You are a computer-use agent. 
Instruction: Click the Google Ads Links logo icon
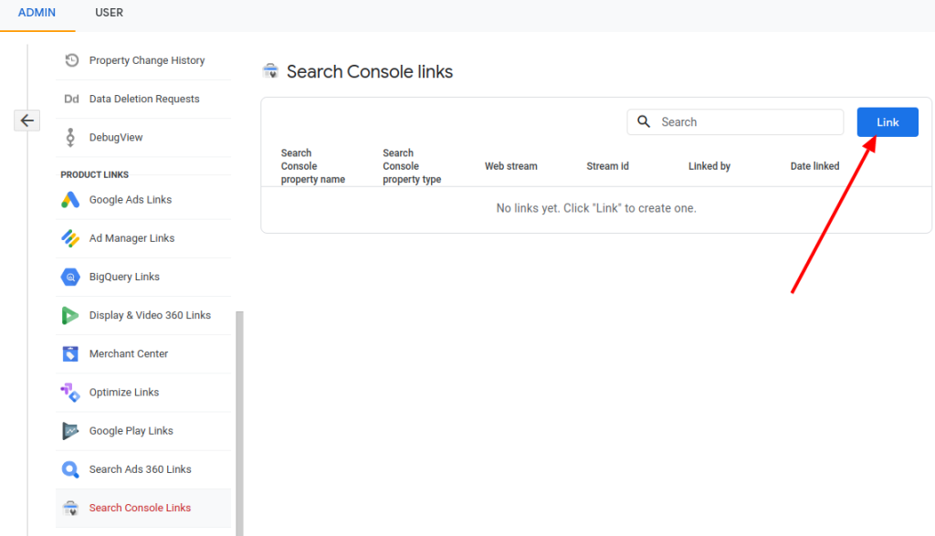tap(71, 200)
